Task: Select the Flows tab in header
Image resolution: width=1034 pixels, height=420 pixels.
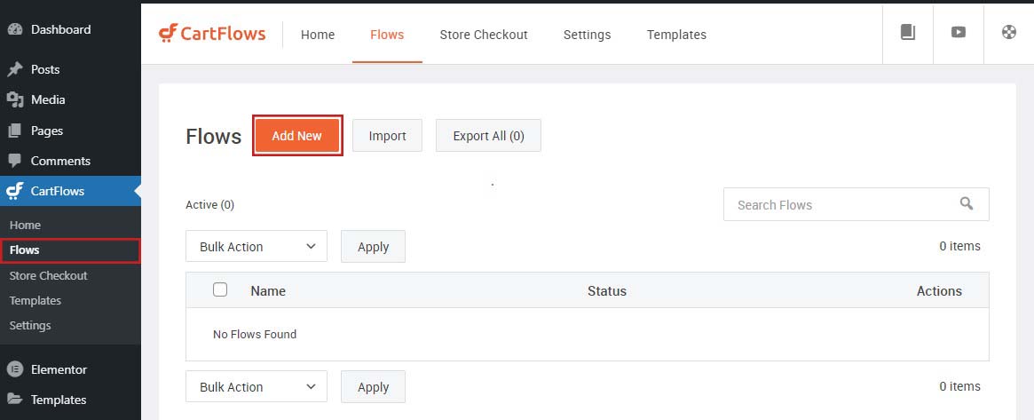Action: tap(387, 35)
